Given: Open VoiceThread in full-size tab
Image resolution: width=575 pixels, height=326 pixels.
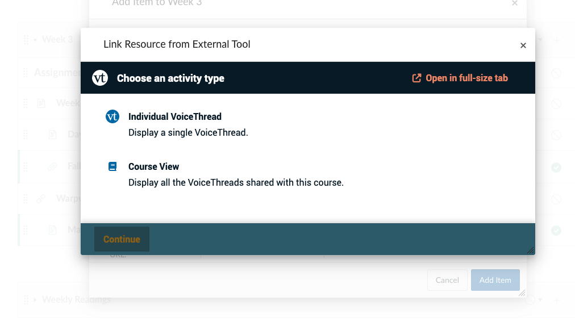Looking at the screenshot, I should pyautogui.click(x=460, y=78).
